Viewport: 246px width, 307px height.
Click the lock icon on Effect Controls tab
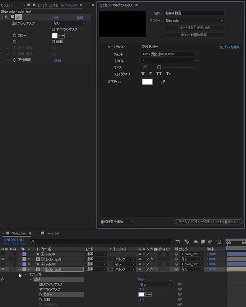coord(34,5)
